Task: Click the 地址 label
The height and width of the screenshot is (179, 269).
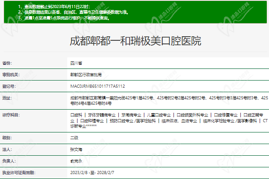Action: tap(7, 98)
